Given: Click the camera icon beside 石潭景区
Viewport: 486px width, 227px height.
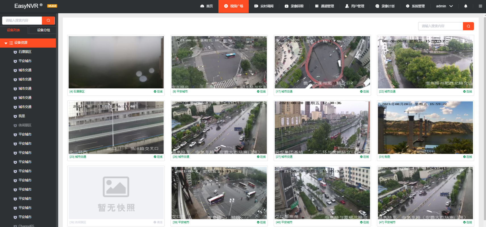Looking at the screenshot, I should click(15, 52).
